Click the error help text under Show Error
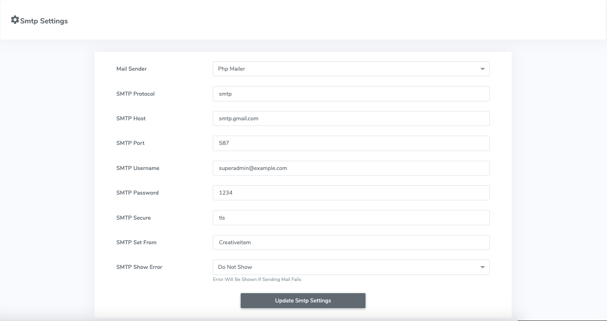The width and height of the screenshot is (607, 321). point(257,279)
